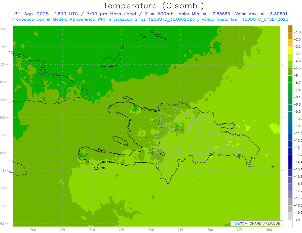Click the date "31-Ago-2025" in header
Image resolution: width=302 pixels, height=233 pixels.
tap(31, 14)
